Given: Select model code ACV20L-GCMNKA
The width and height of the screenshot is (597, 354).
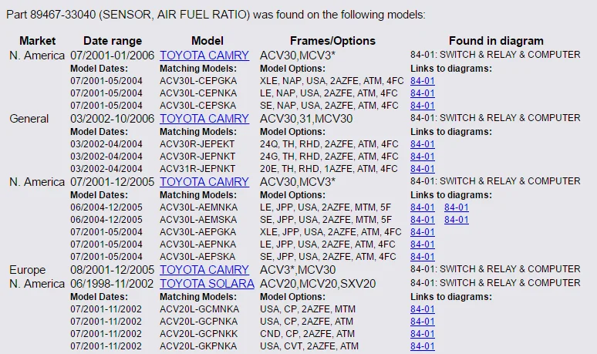Looking at the screenshot, I should coord(199,309).
